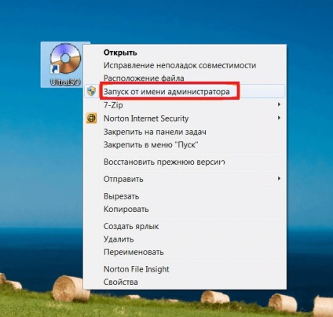333x317 pixels.
Task: Expand the Norton Internet Security submenu arrow
Action: (x=279, y=118)
